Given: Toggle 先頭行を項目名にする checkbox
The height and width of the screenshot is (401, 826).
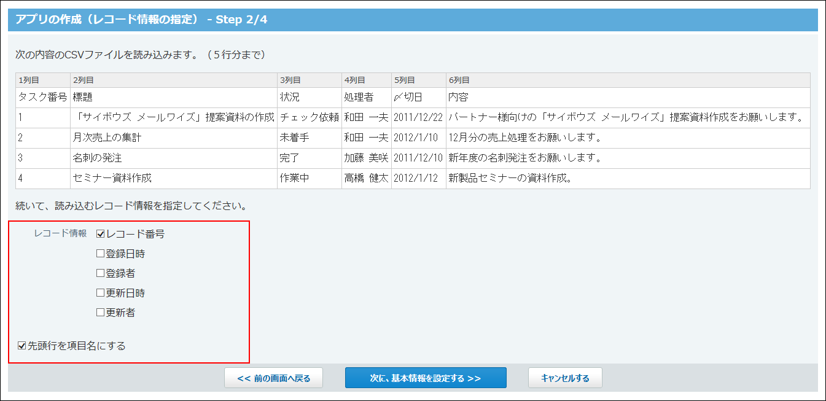Looking at the screenshot, I should coord(22,346).
